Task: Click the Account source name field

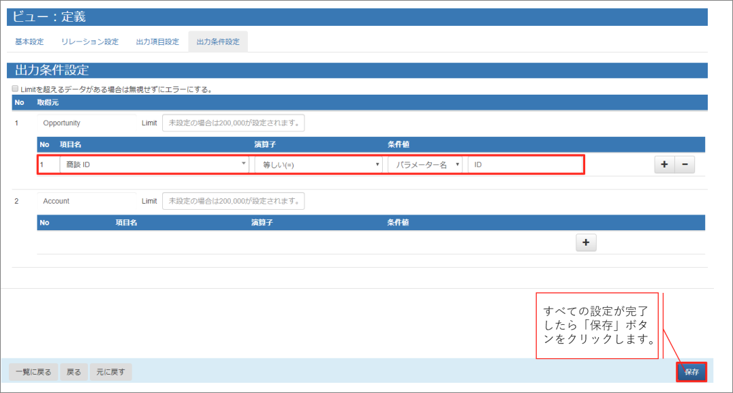Action: [87, 201]
